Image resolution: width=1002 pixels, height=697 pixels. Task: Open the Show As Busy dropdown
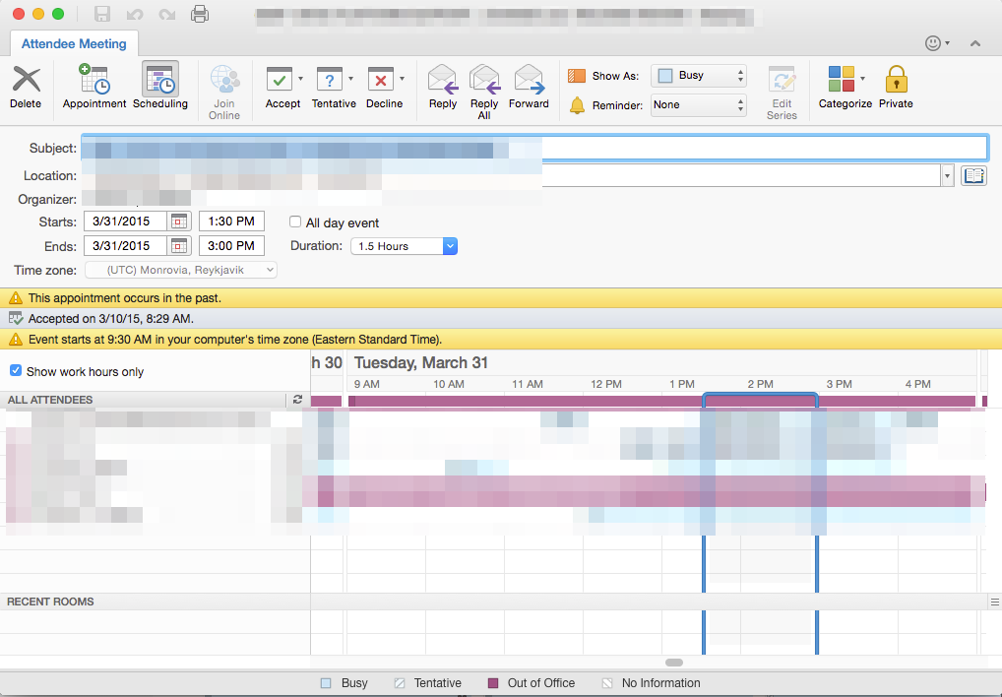[699, 76]
